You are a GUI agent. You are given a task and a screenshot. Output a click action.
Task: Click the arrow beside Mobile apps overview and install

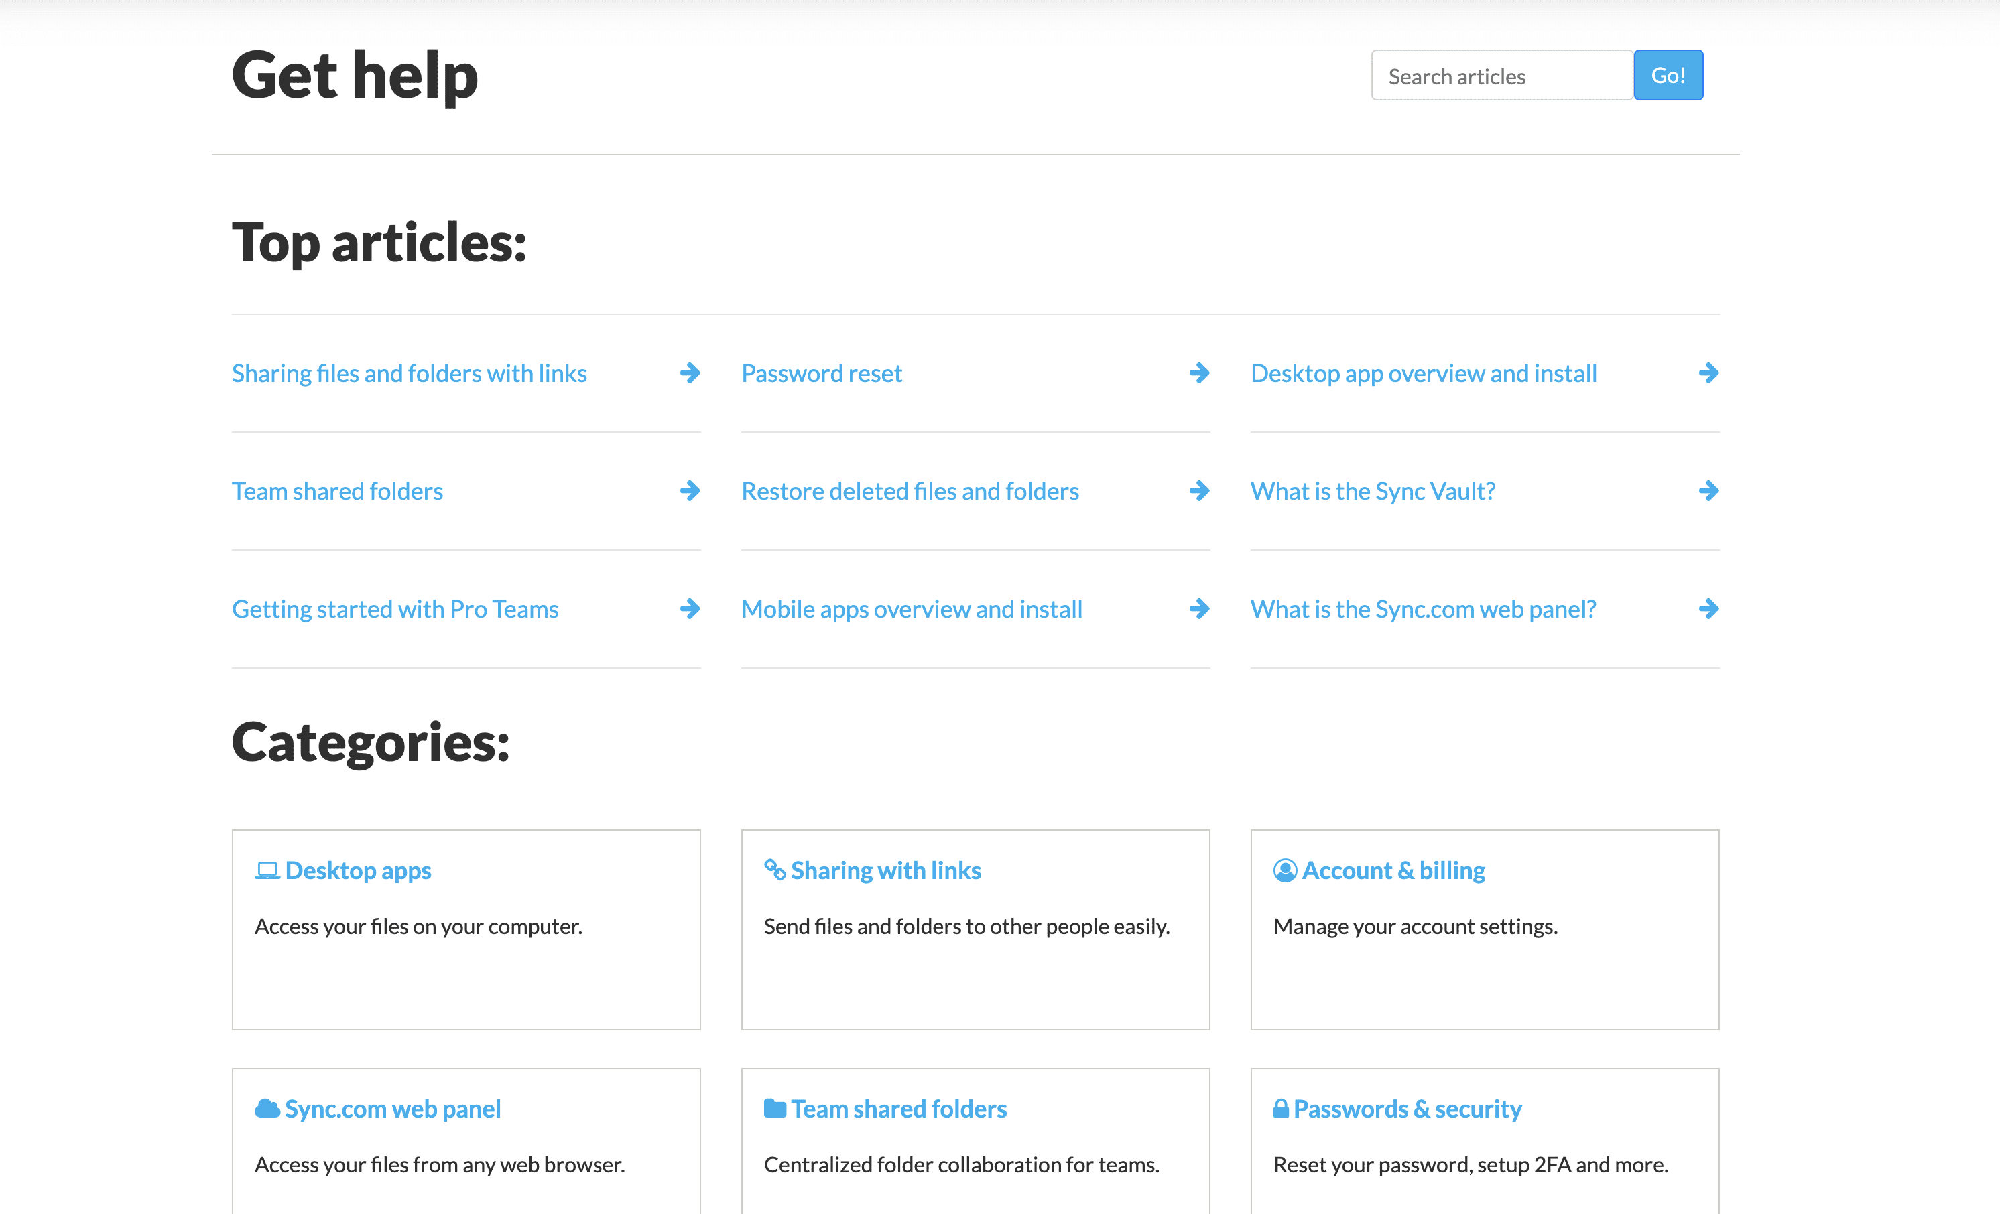1199,608
